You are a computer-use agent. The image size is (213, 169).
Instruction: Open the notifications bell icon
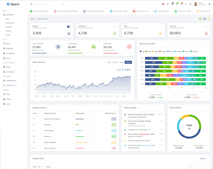pos(177,4)
